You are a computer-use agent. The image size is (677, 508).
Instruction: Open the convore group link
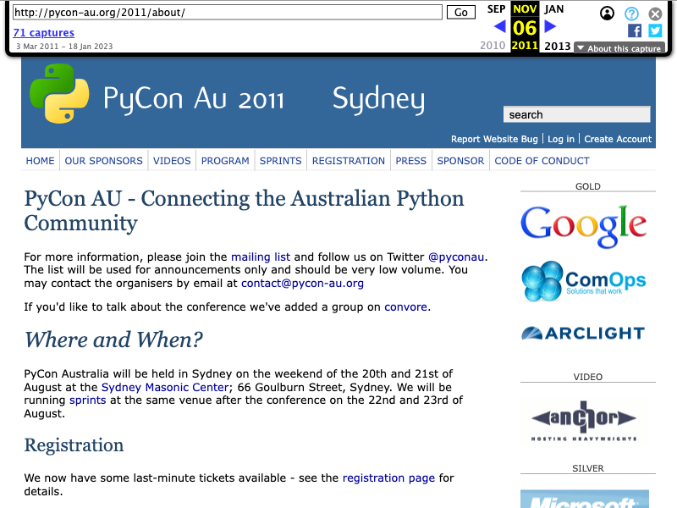(x=406, y=307)
